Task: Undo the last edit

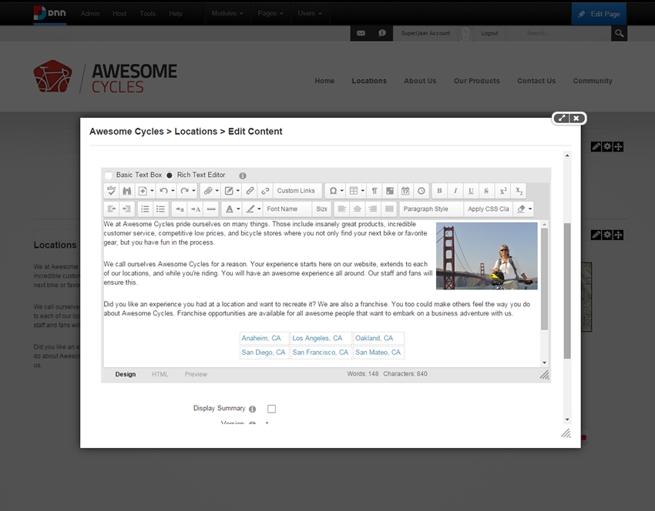Action: click(163, 191)
